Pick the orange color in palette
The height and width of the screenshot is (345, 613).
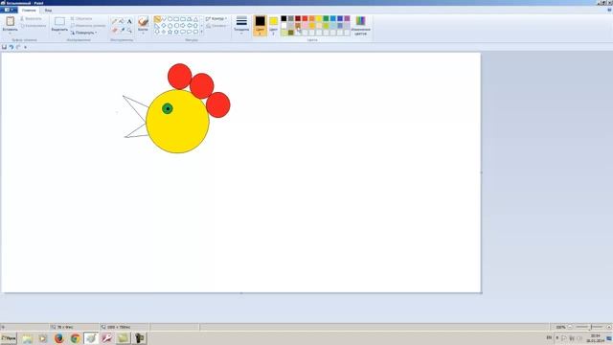tap(312, 18)
